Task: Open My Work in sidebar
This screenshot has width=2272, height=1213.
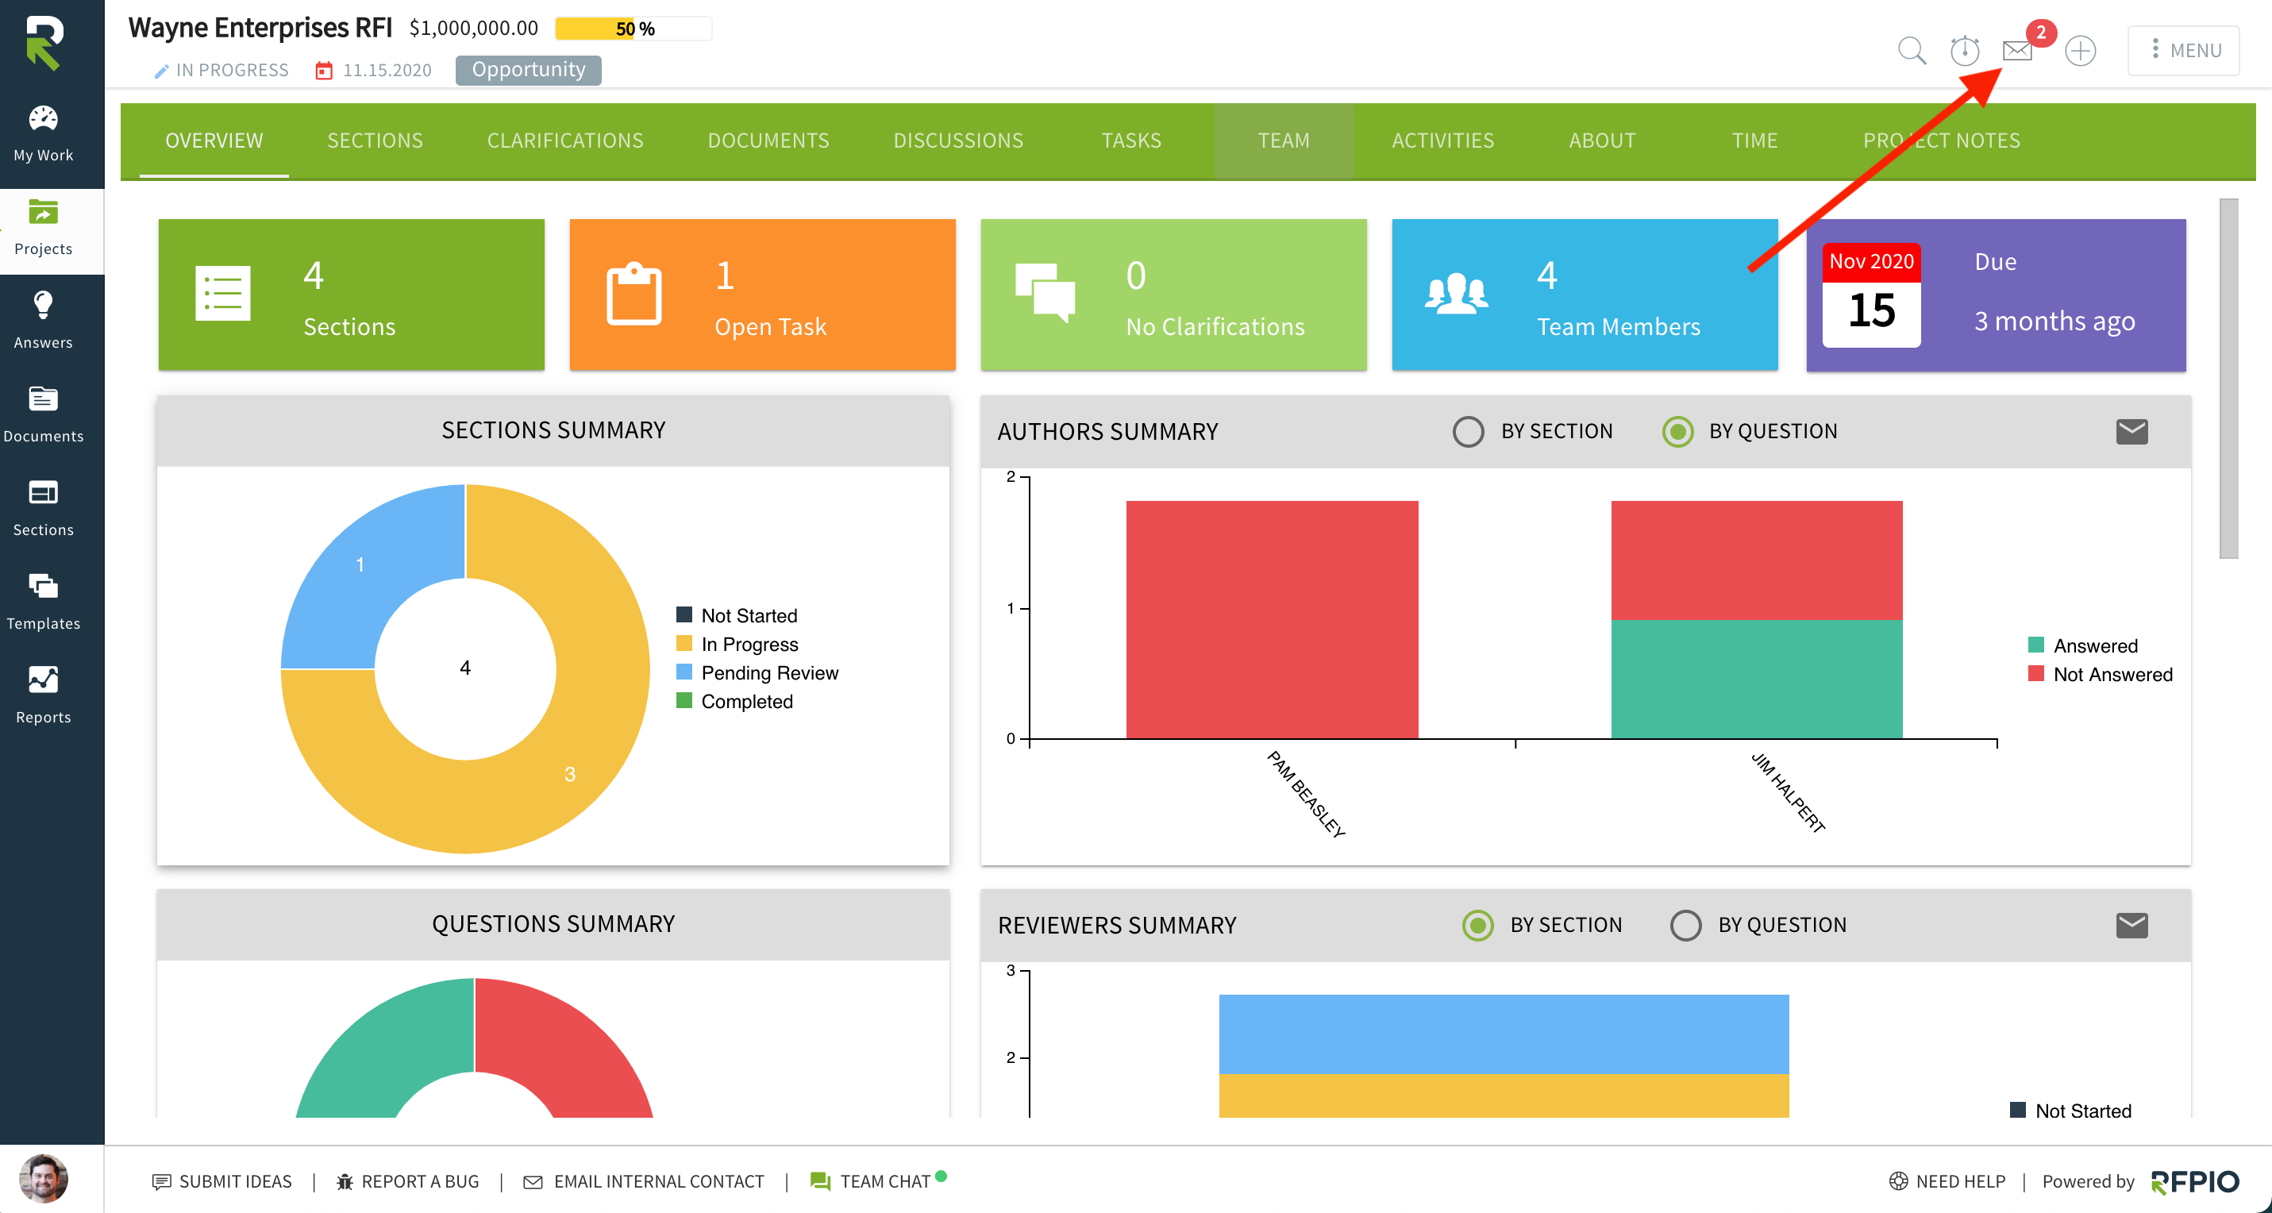Action: [x=43, y=134]
